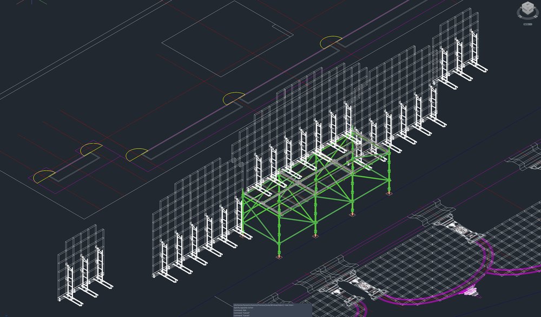This screenshot has height=317, width=541.
Task: Select the magenta curved edge at bottom right
Action: 493,255
